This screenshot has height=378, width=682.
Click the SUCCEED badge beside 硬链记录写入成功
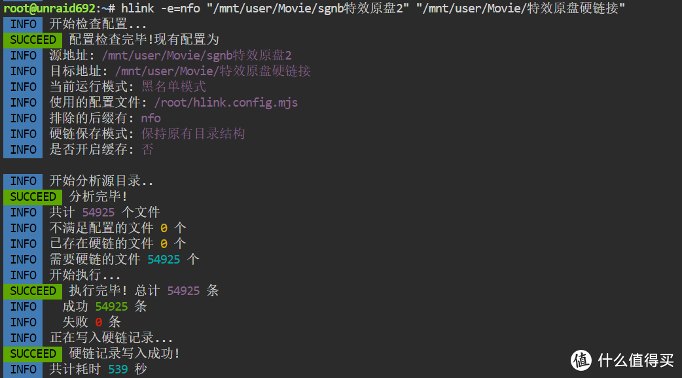pyautogui.click(x=33, y=353)
